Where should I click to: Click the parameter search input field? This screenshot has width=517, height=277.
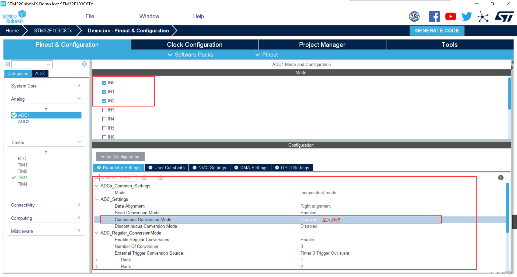tap(118, 178)
